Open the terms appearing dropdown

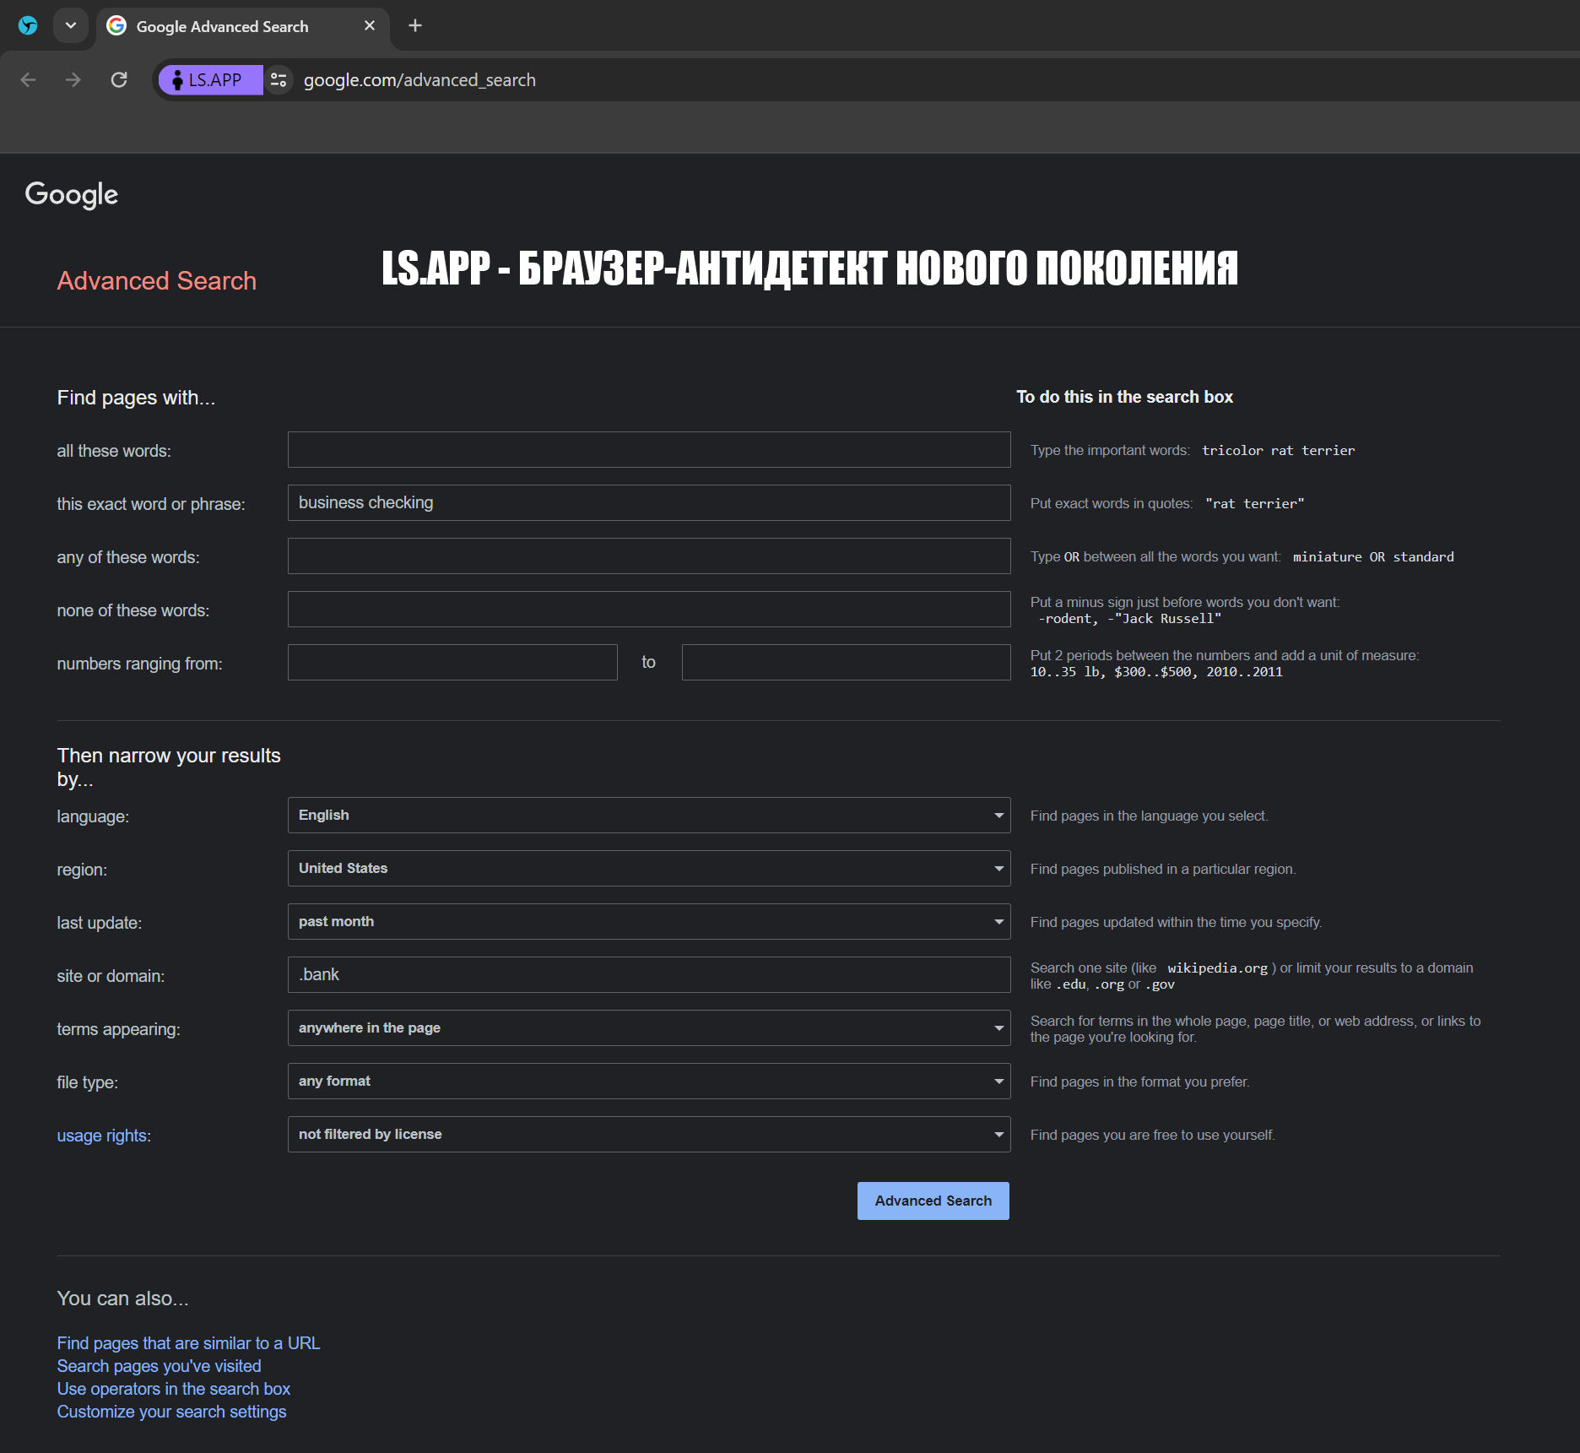point(649,1028)
